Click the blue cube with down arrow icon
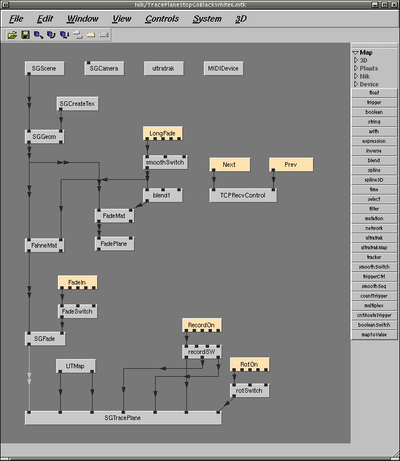This screenshot has width=400, height=461. coord(64,35)
